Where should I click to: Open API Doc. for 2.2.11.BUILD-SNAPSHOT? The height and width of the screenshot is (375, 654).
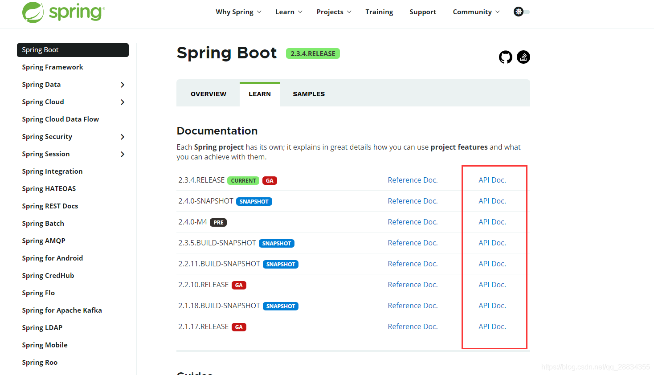(492, 264)
